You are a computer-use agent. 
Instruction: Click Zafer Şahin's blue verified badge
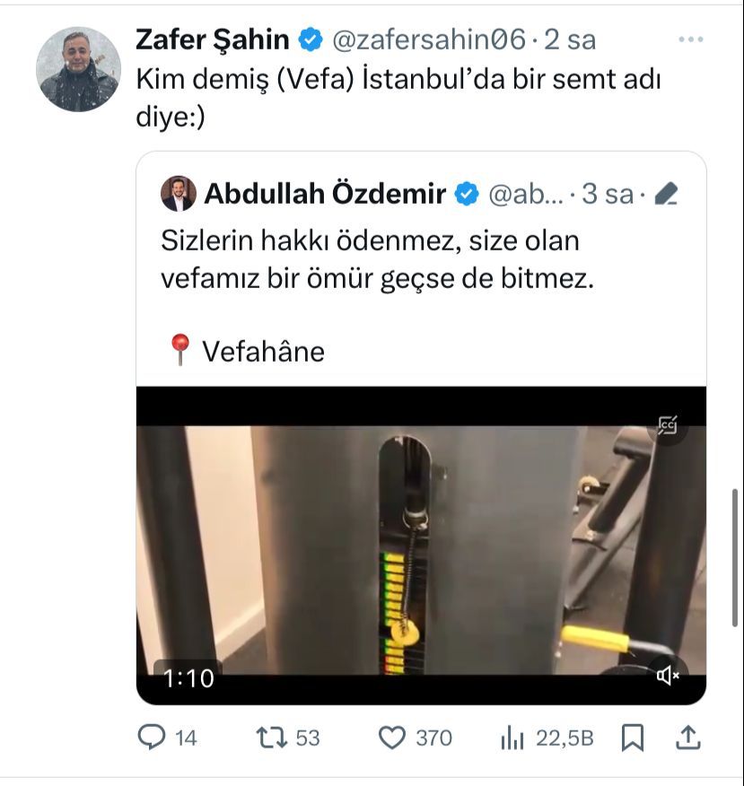[x=311, y=39]
